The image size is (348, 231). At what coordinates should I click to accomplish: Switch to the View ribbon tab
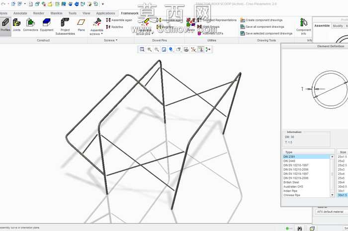87,13
